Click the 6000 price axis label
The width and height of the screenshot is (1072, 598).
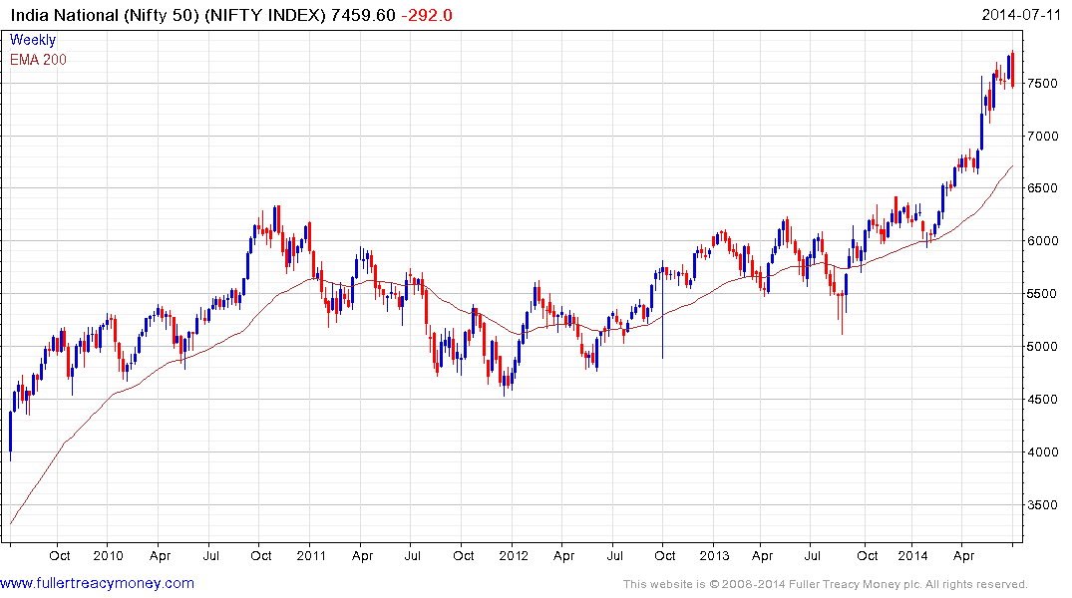pos(1043,240)
